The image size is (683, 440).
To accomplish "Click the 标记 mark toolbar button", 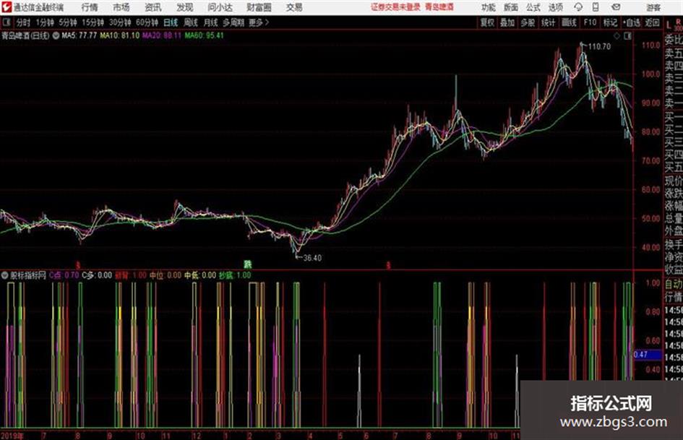I will tap(610, 22).
